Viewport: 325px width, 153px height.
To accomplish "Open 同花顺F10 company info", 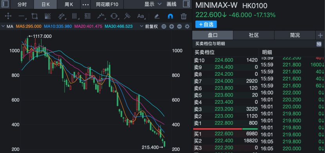I will click(x=107, y=4).
